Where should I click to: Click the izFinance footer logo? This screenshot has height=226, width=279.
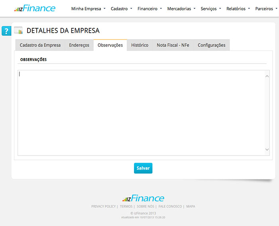point(143,199)
